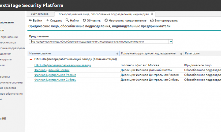
Task: Click the Найти toolbar button
Action: pyautogui.click(x=72, y=20)
